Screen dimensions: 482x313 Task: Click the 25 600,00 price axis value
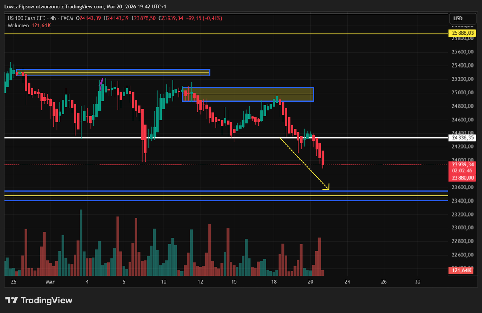[x=462, y=52]
